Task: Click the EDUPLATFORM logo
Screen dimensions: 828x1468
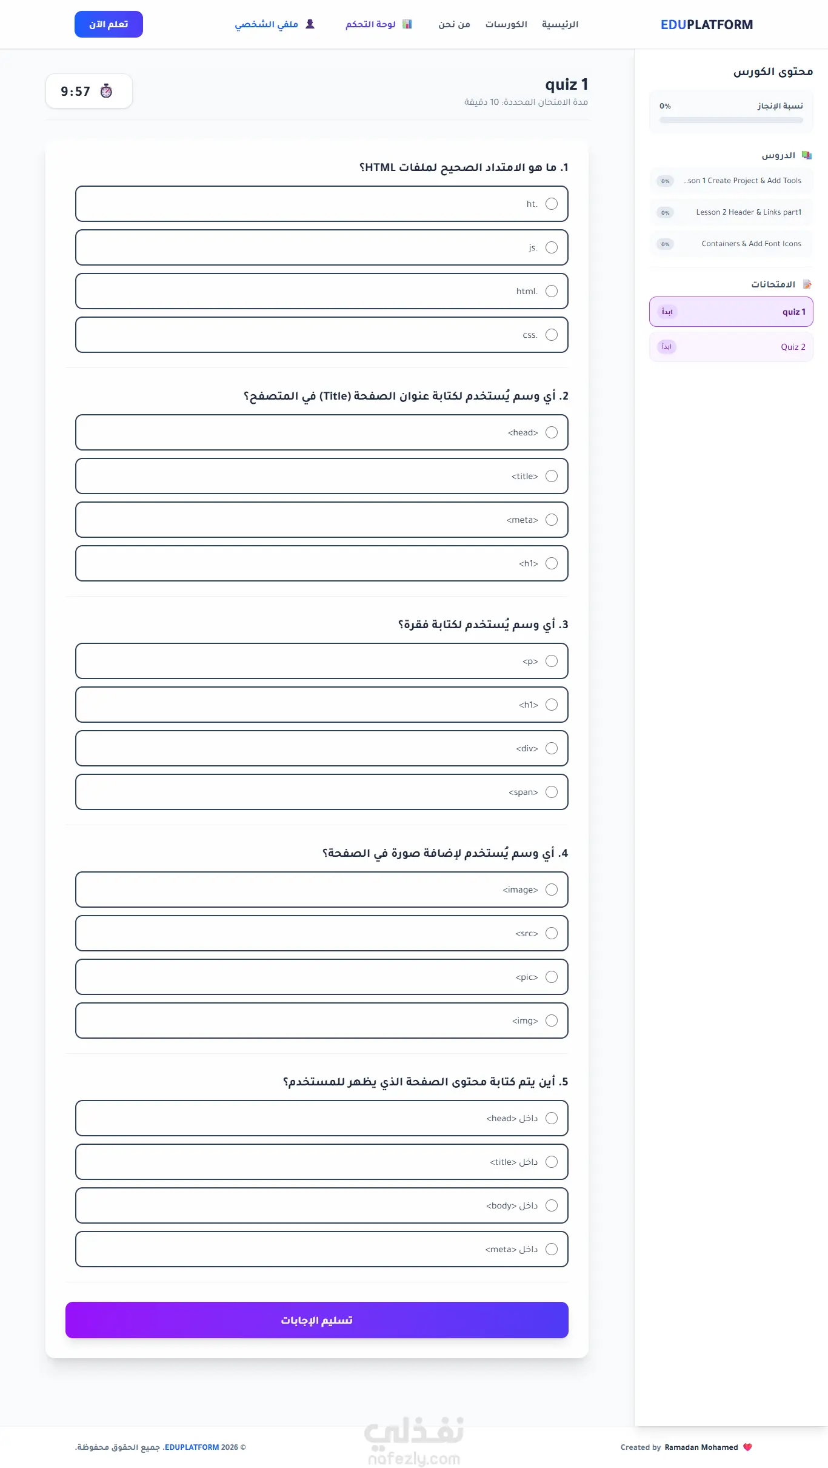Action: (707, 25)
